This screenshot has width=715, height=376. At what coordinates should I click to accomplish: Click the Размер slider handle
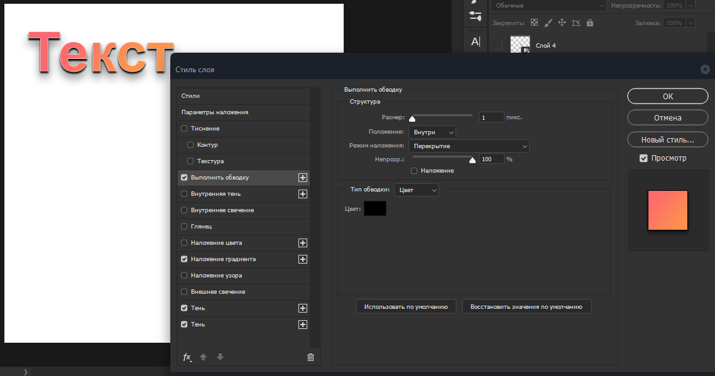[x=412, y=119]
